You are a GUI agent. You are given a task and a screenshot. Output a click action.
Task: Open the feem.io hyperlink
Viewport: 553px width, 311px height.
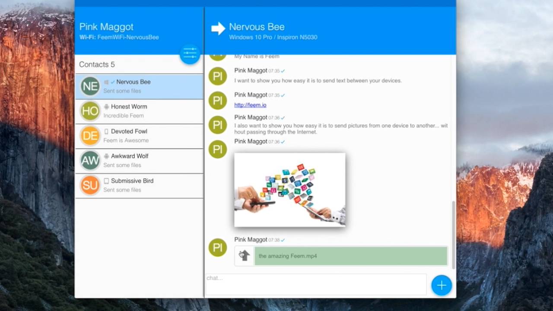(250, 105)
